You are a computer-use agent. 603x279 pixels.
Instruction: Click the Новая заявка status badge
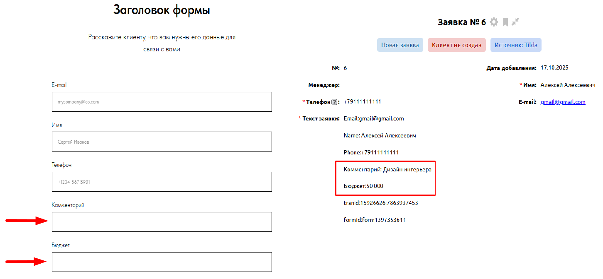(400, 45)
